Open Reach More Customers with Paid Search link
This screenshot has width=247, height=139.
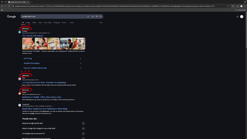tap(44, 109)
